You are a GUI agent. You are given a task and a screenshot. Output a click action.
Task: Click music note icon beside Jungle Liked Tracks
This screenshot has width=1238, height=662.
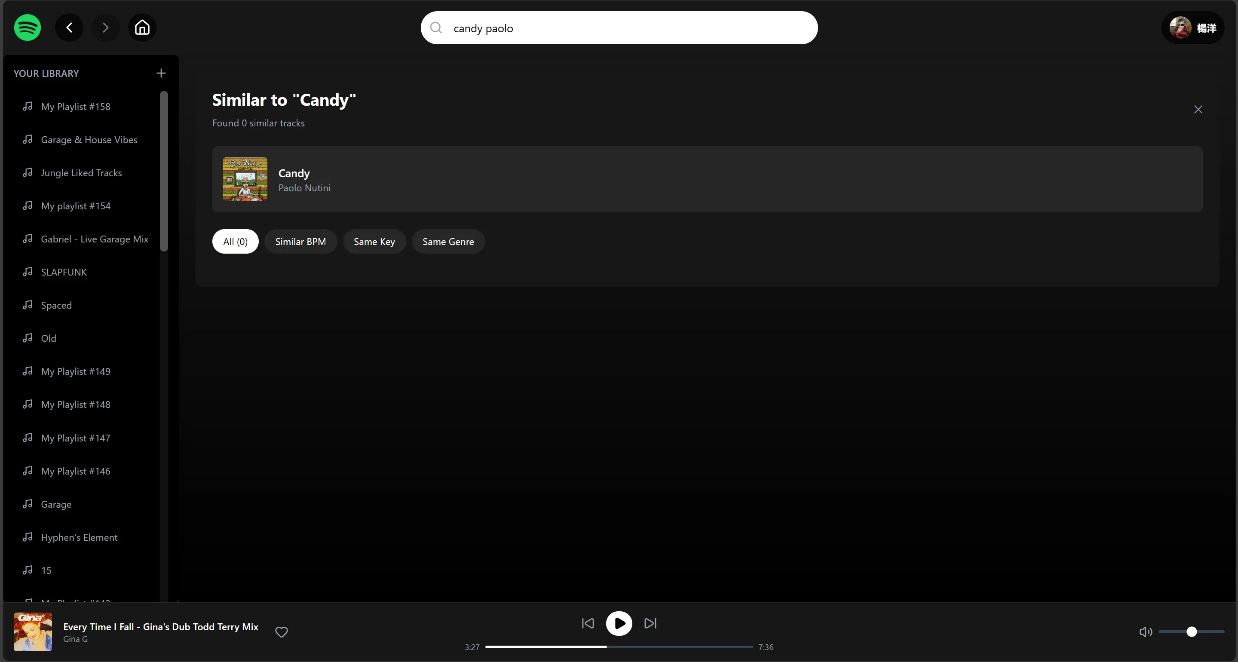pos(28,172)
